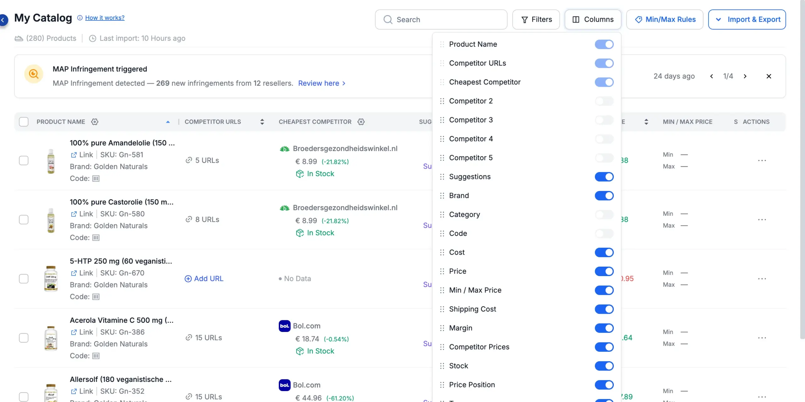Disable the Brand column toggle
The width and height of the screenshot is (805, 402).
click(x=604, y=196)
